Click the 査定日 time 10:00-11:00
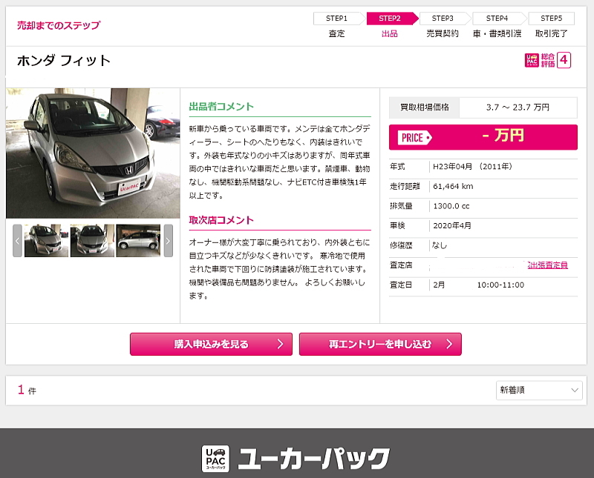Image resolution: width=594 pixels, height=478 pixels. point(500,285)
